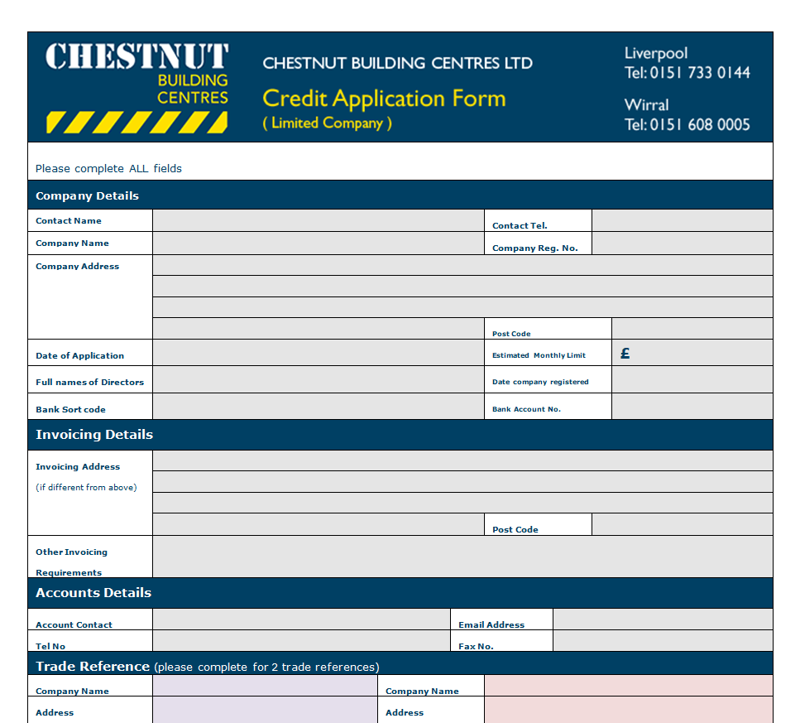Click the Contact Name input field
800x723 pixels.
[318, 220]
